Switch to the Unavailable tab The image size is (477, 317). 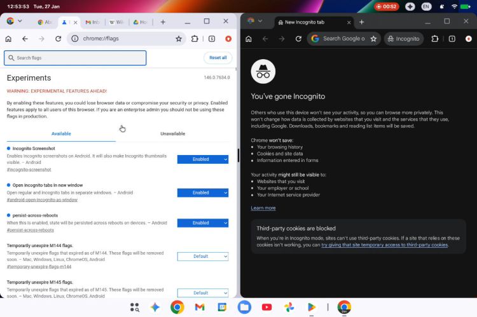click(x=173, y=134)
